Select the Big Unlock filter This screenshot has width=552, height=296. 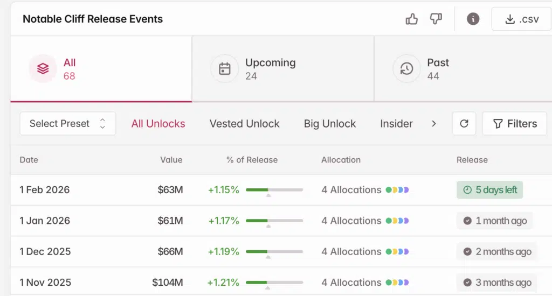pos(330,124)
